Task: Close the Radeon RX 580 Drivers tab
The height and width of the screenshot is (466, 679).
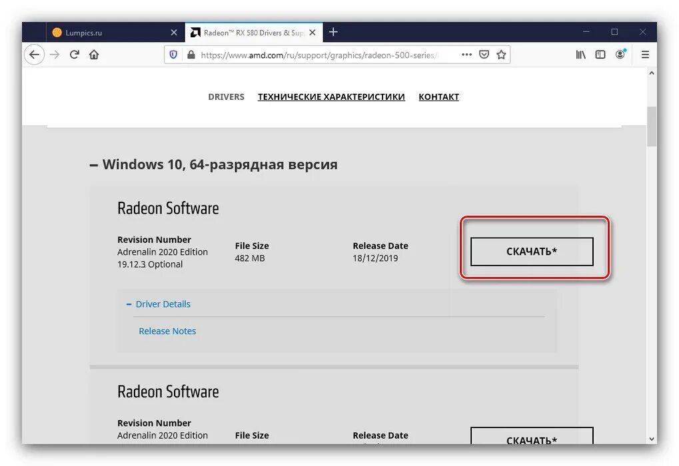Action: pyautogui.click(x=313, y=33)
